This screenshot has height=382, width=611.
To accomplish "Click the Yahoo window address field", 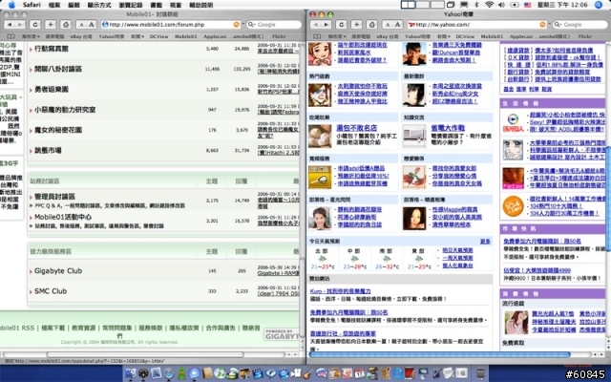I will click(476, 25).
